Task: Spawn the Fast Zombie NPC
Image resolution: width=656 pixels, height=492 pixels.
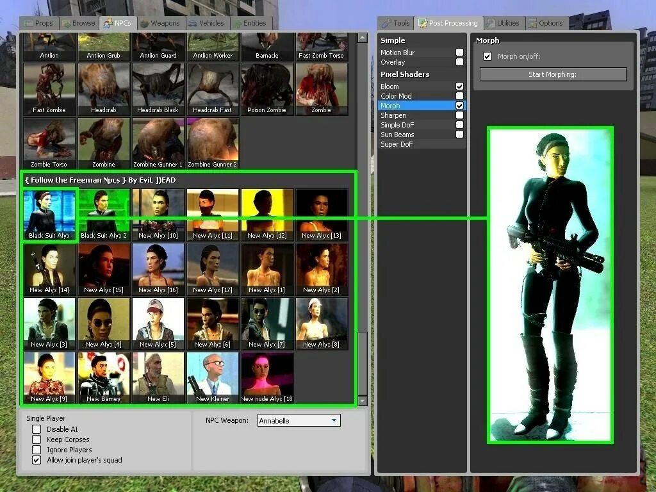Action: point(49,90)
